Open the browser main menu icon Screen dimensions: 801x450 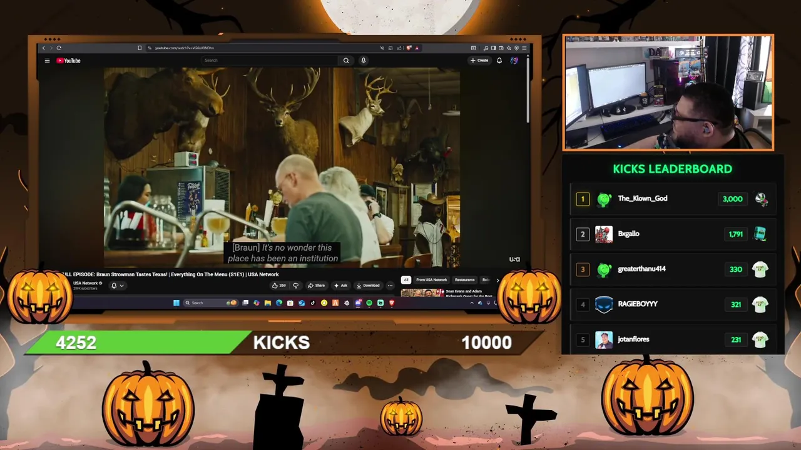524,48
